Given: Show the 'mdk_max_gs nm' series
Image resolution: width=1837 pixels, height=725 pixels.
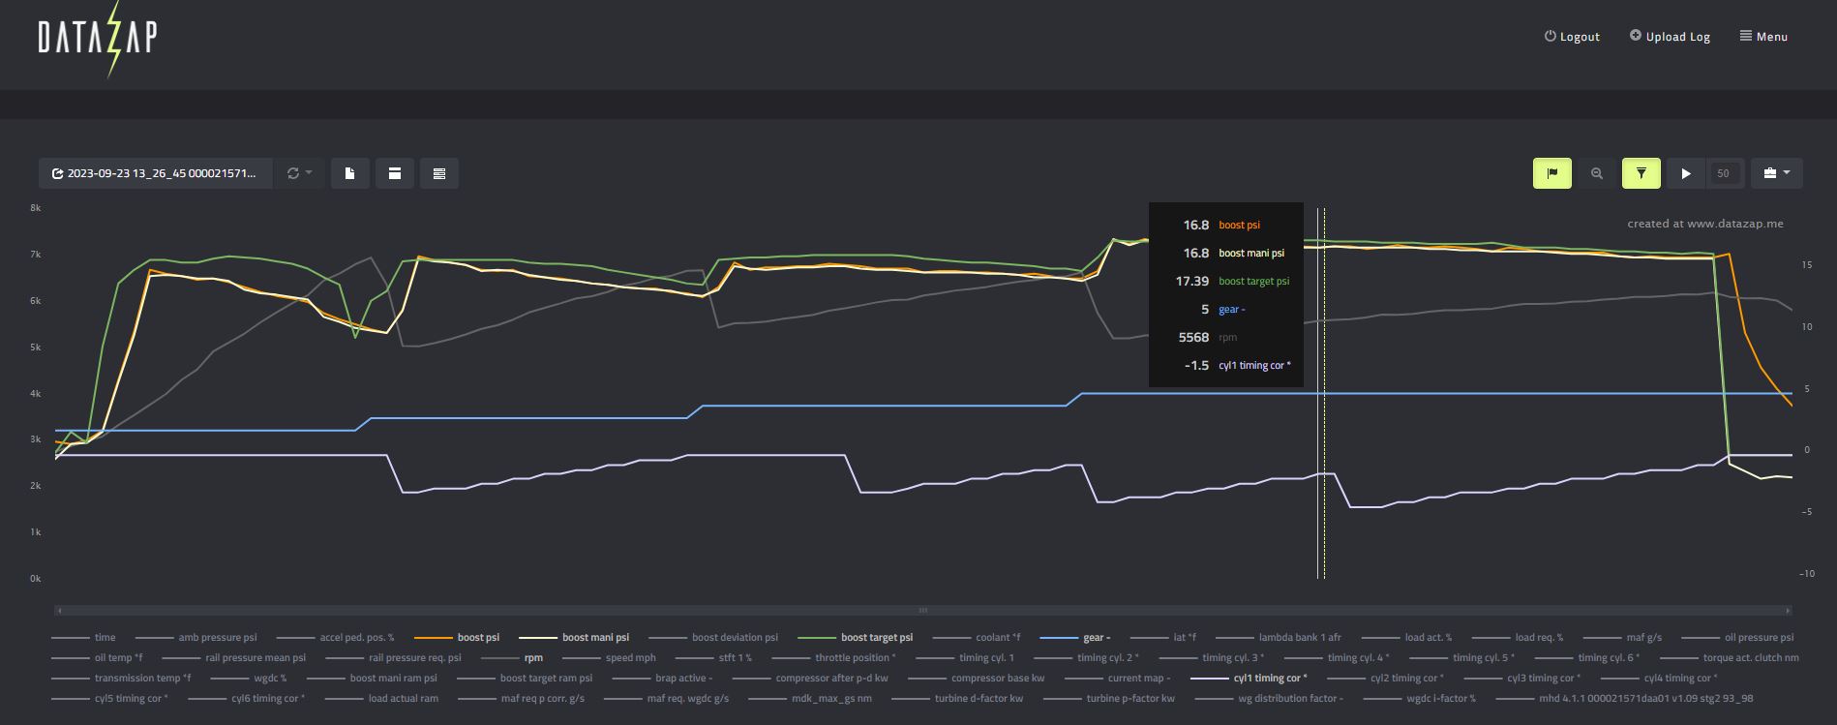Looking at the screenshot, I should pyautogui.click(x=810, y=699).
